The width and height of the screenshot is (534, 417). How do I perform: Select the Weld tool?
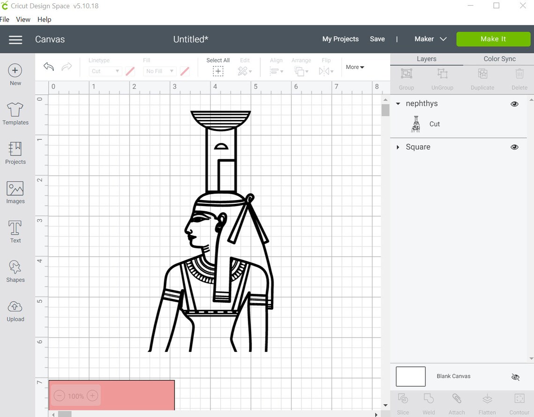coord(429,402)
